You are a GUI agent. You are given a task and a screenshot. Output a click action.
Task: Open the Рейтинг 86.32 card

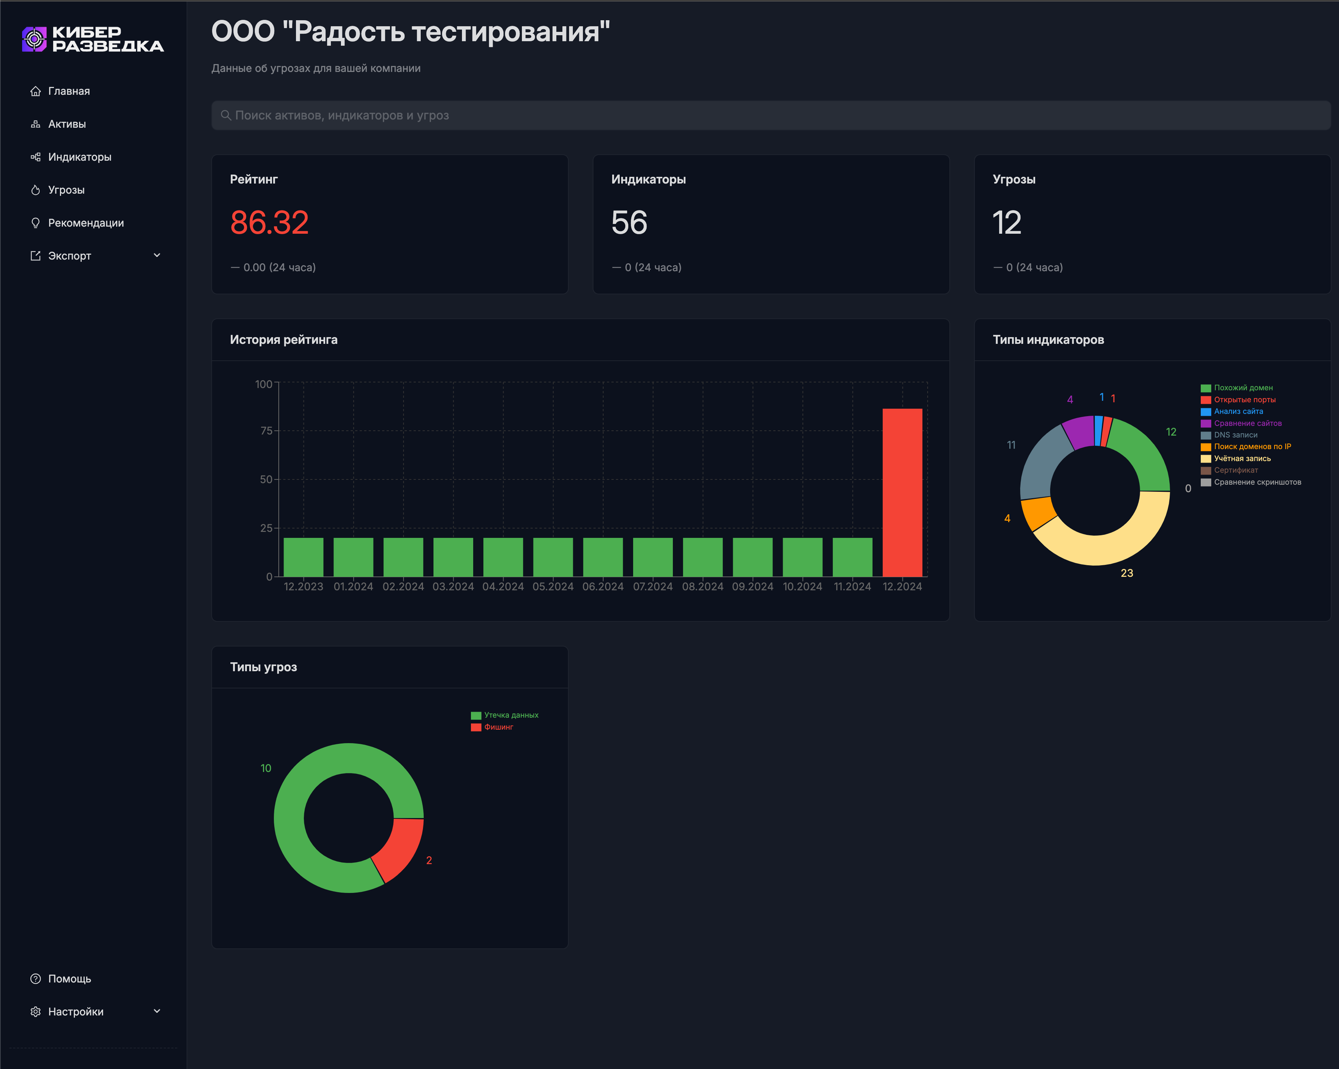click(x=390, y=224)
